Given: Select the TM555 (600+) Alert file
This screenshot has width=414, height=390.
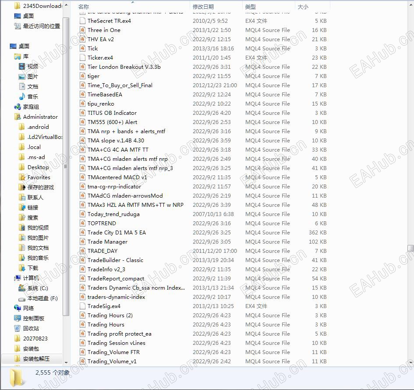Looking at the screenshot, I should [112, 122].
